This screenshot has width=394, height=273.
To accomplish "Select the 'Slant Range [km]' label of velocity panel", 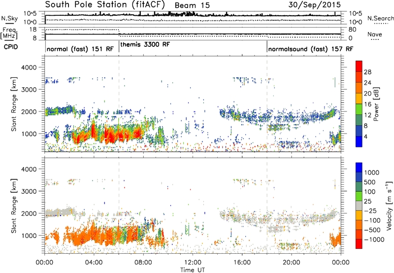I will click(x=14, y=205).
